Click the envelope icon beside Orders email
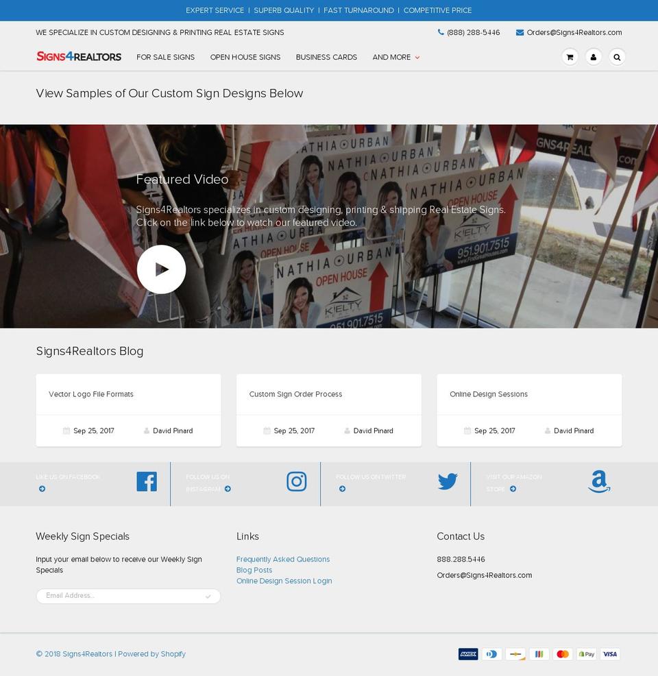 click(520, 32)
